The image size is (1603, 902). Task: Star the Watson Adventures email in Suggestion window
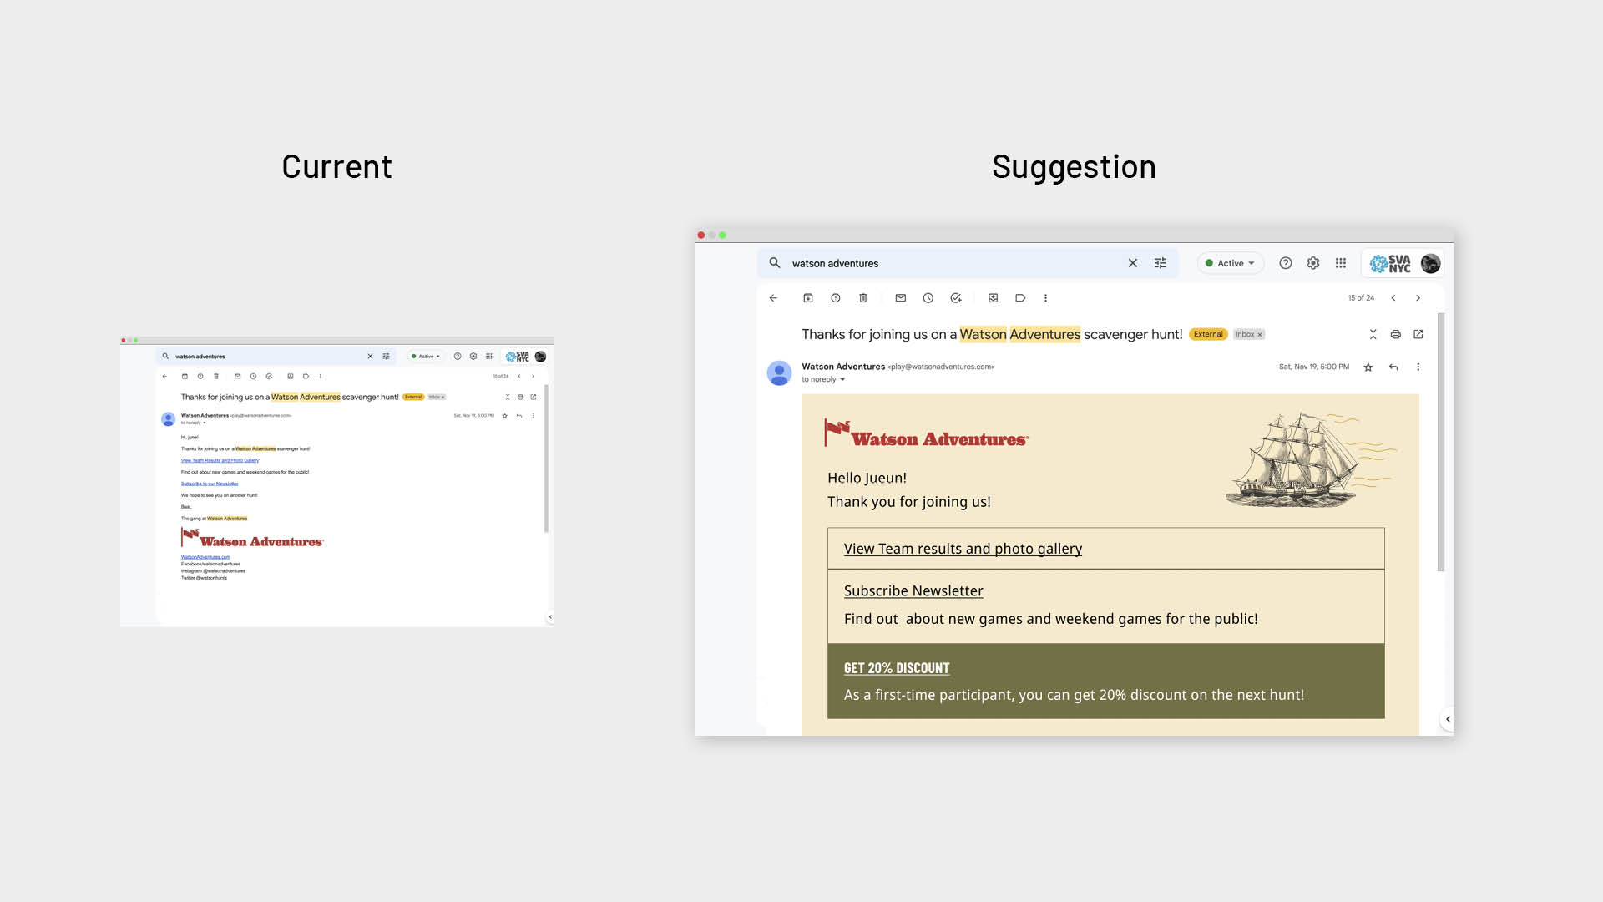1368,367
